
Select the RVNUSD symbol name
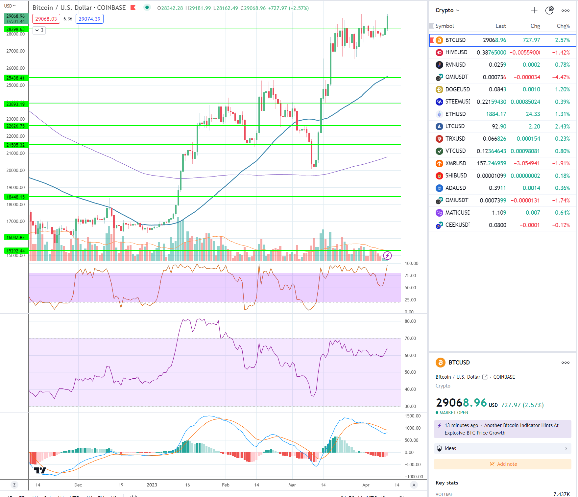point(455,65)
